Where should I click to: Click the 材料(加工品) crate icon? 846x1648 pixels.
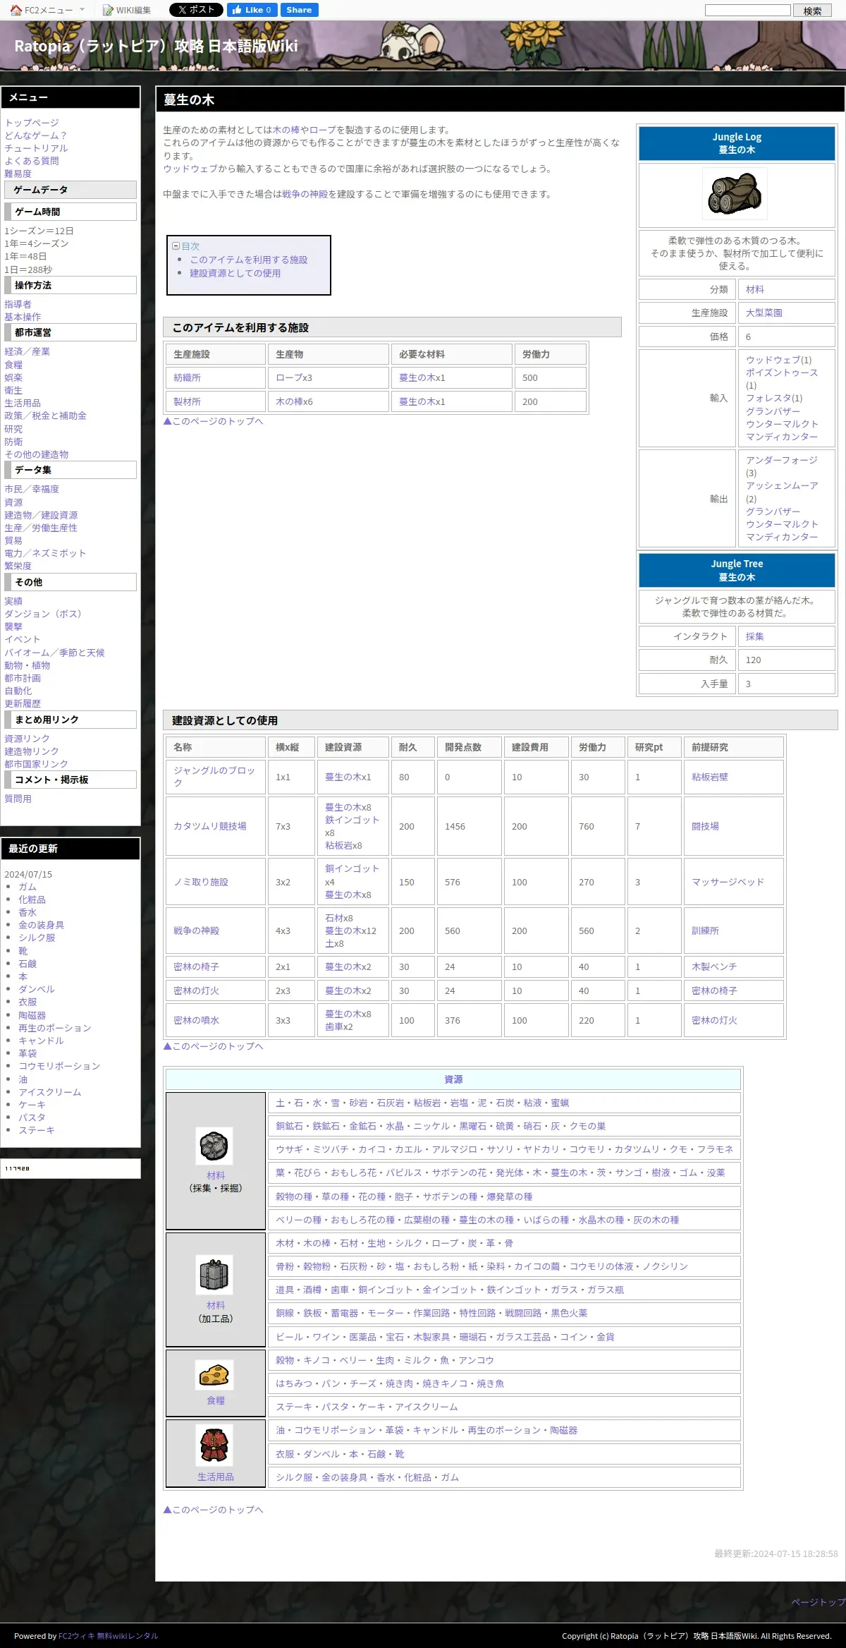pyautogui.click(x=215, y=1275)
